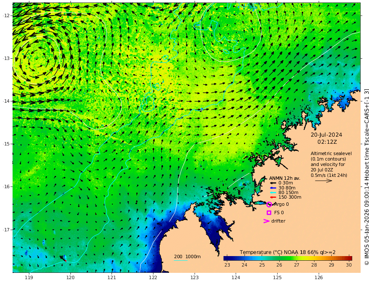Click the latitude axis label -15
This screenshot has width=369, height=285.
tap(6, 144)
